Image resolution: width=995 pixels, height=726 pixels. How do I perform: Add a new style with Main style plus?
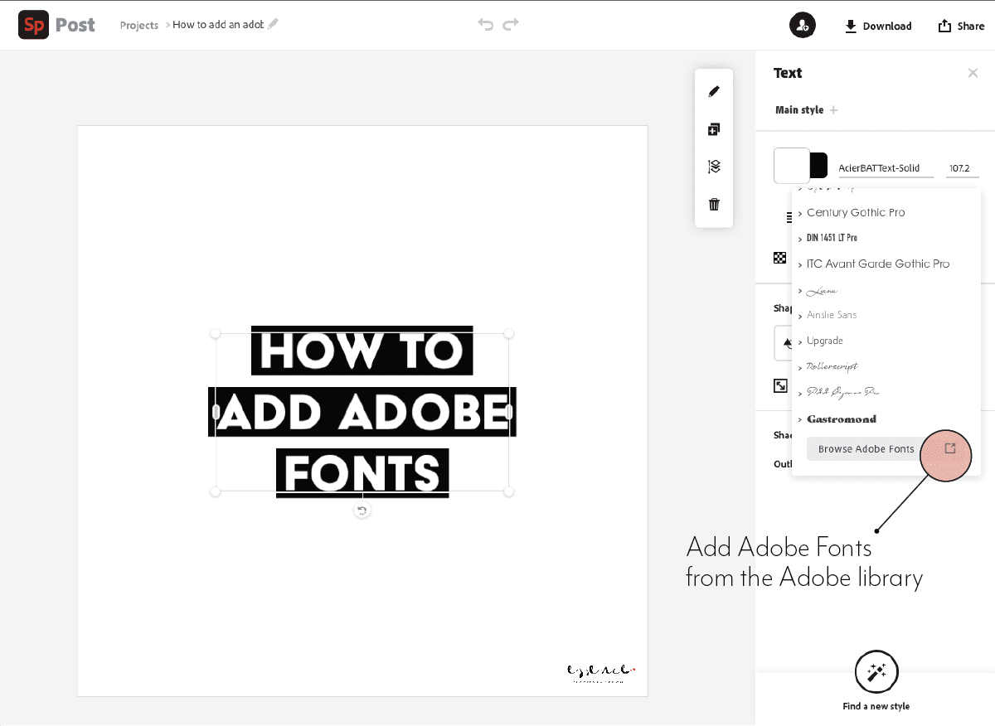(833, 109)
